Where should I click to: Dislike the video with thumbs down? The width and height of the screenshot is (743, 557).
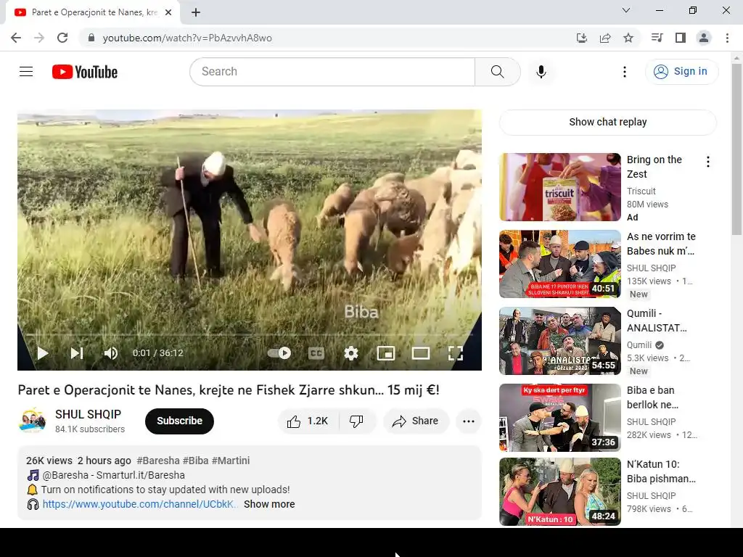(357, 421)
